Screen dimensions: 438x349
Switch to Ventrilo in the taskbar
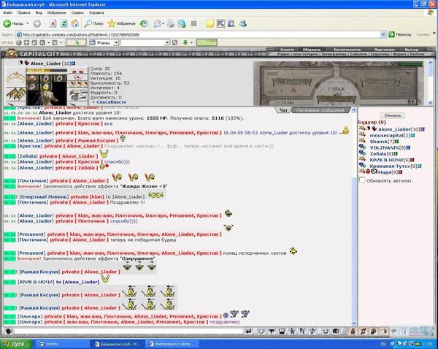tap(63, 344)
